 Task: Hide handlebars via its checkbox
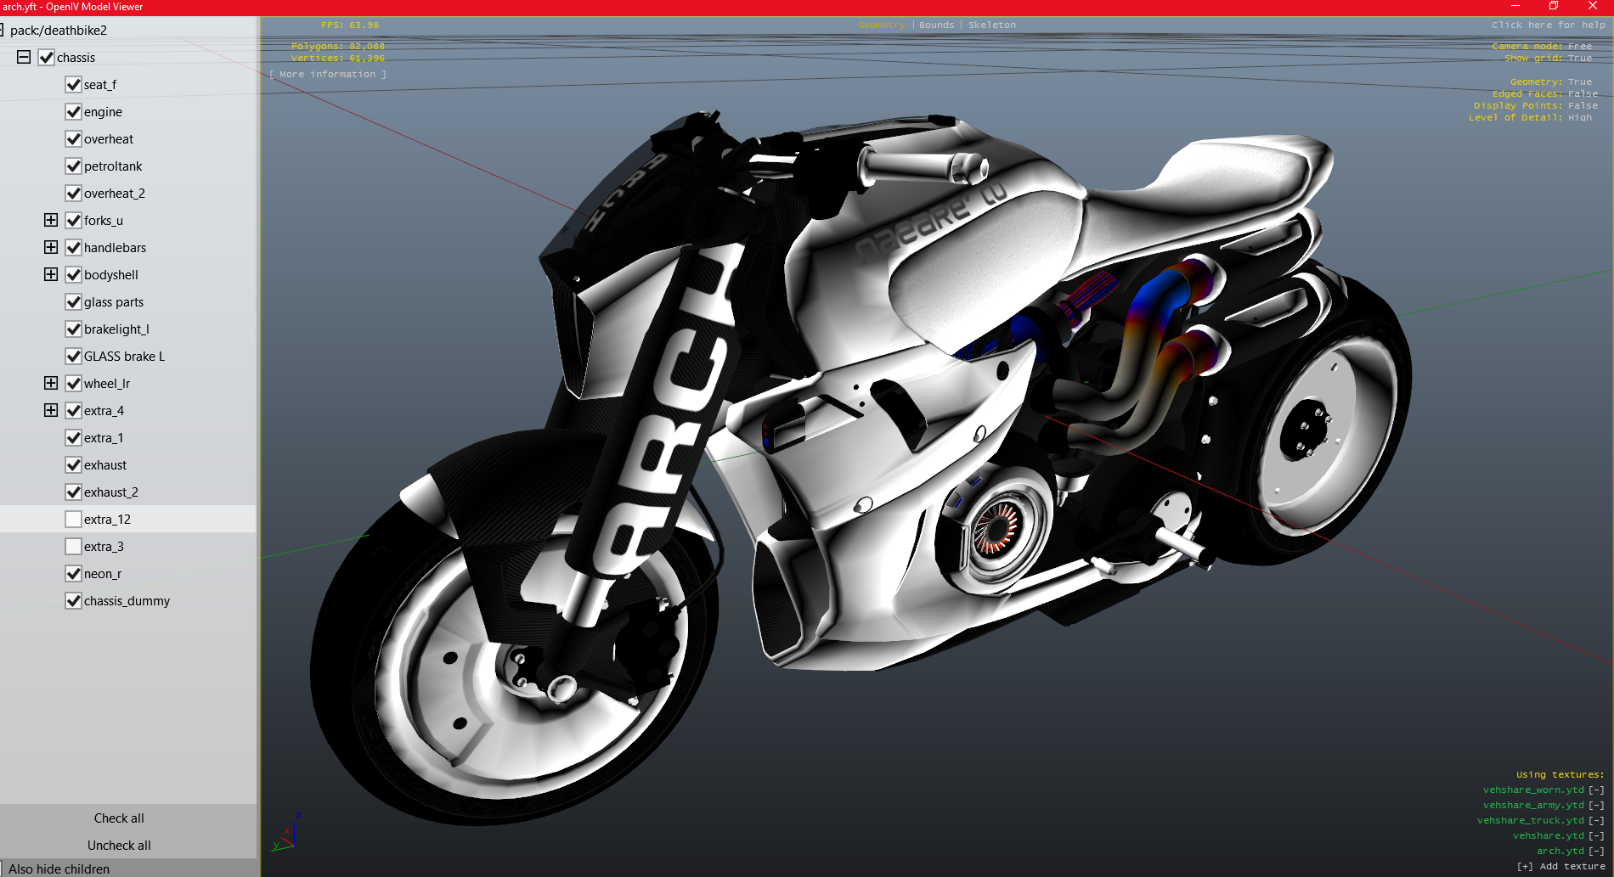point(74,247)
